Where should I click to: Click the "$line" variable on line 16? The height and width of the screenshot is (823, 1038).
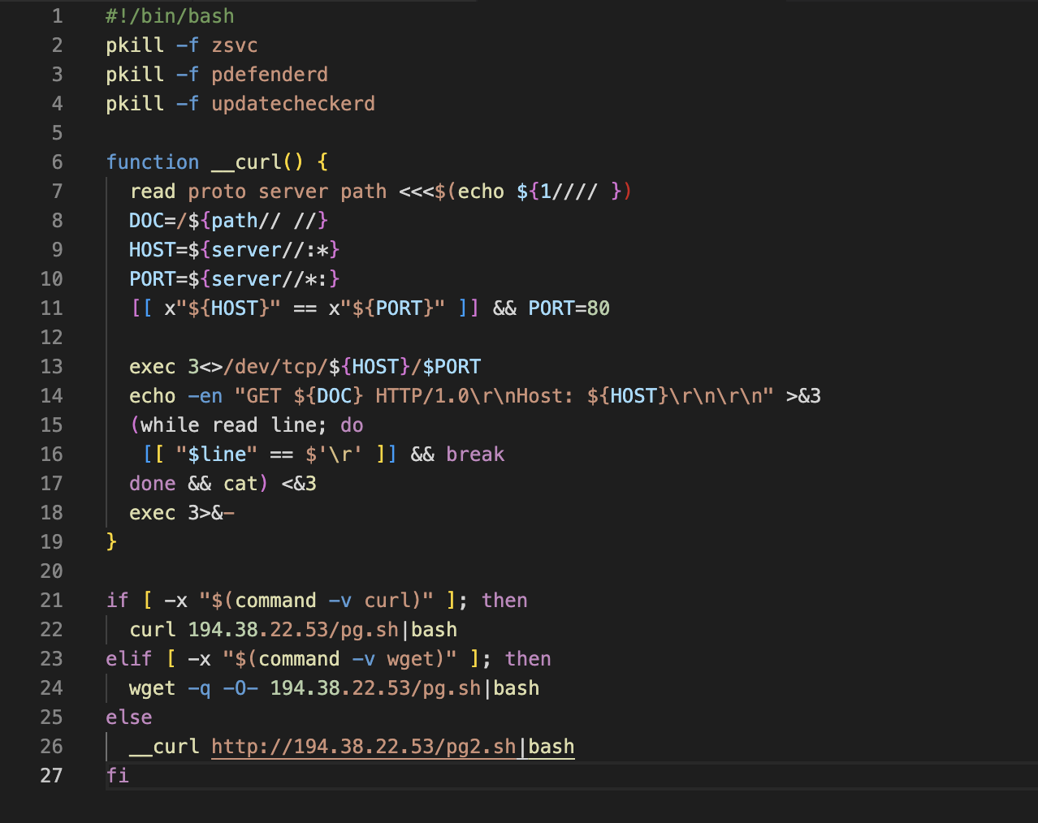point(217,455)
